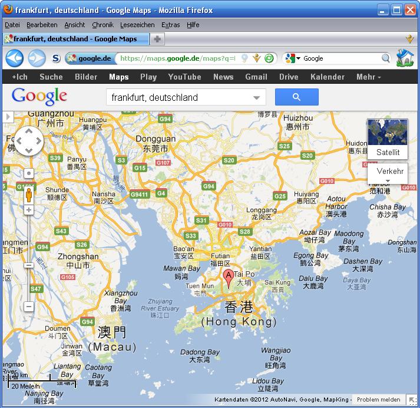Screen dimensions: 420x408
Task: Open the Hilfe menu
Action: pyautogui.click(x=193, y=25)
